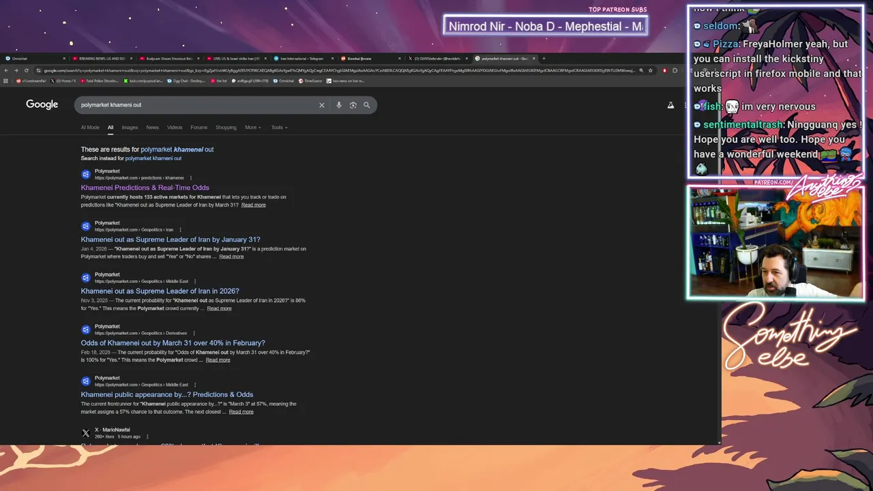Viewport: 873px width, 491px height.
Task: Click Read more under public appearance snippet
Action: click(x=241, y=412)
